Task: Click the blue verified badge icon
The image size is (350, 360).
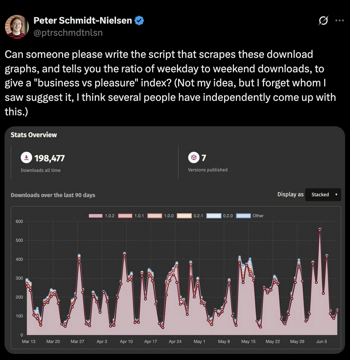Action: 139,21
